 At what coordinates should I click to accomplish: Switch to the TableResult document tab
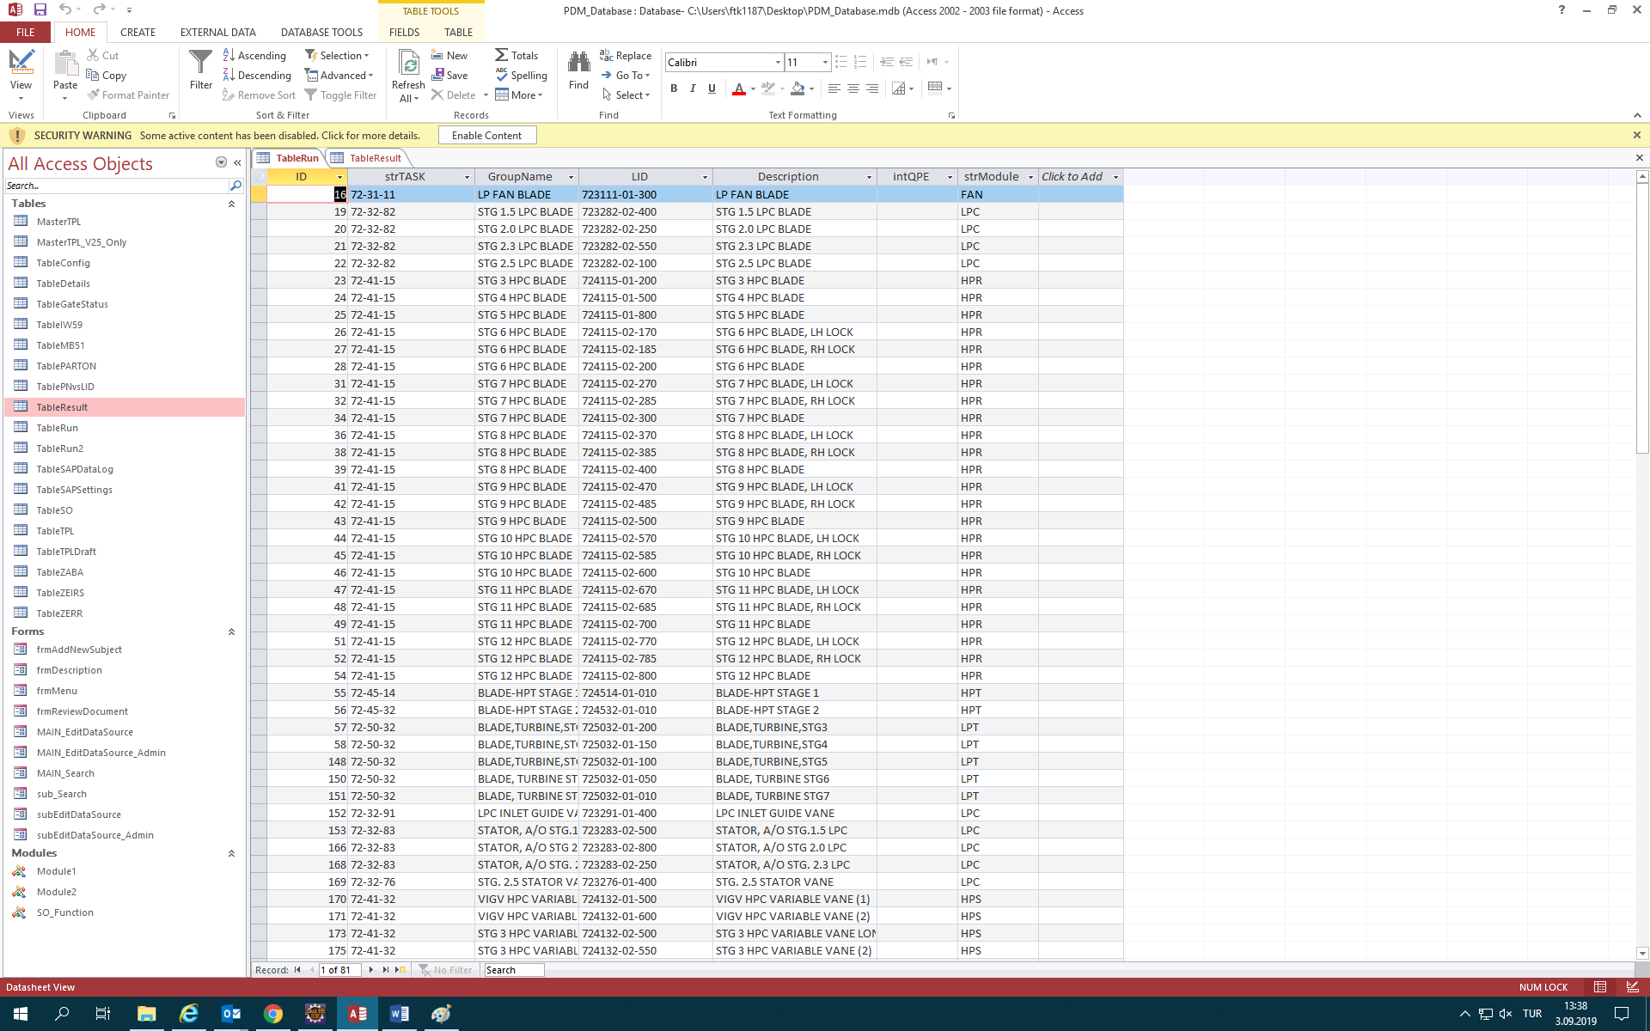coord(375,158)
